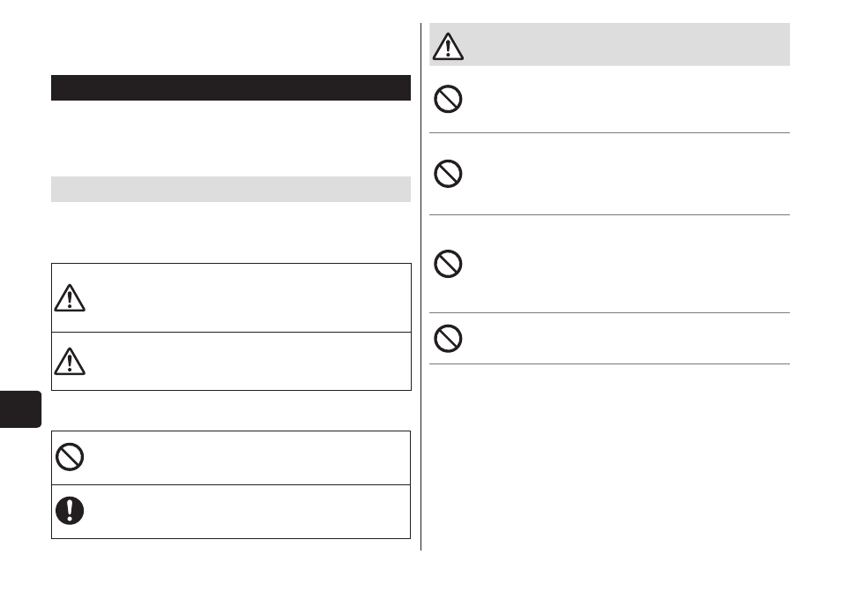Click the black section title bar
This screenshot has height=592, width=841.
tap(231, 87)
